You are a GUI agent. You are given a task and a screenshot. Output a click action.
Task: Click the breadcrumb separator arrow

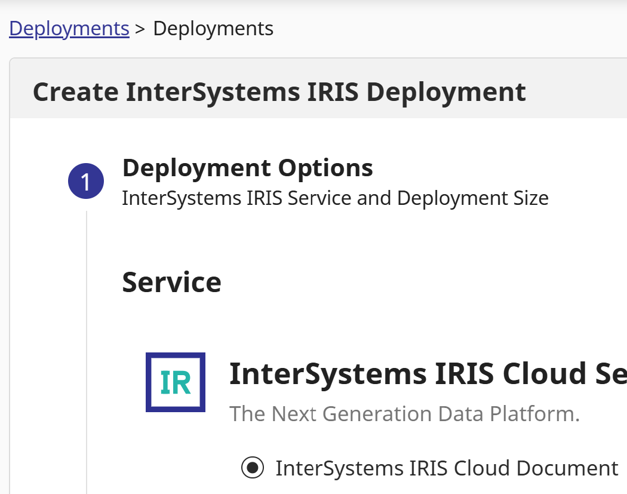click(141, 29)
